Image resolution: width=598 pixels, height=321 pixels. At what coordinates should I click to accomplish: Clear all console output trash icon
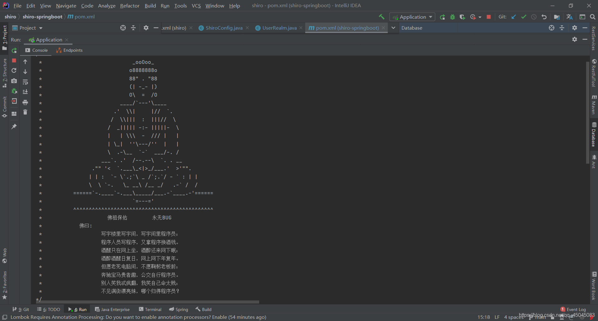(25, 112)
